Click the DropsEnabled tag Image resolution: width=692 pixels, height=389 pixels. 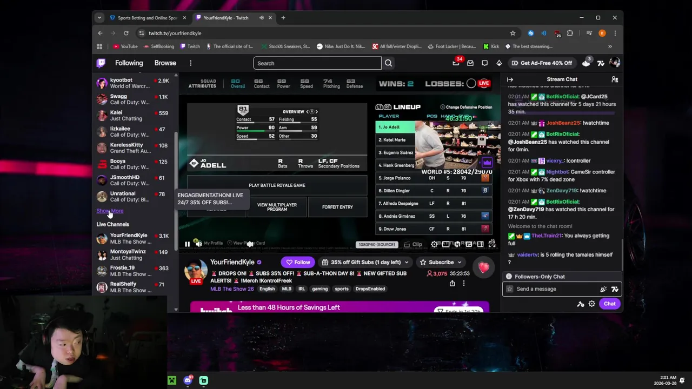(370, 289)
